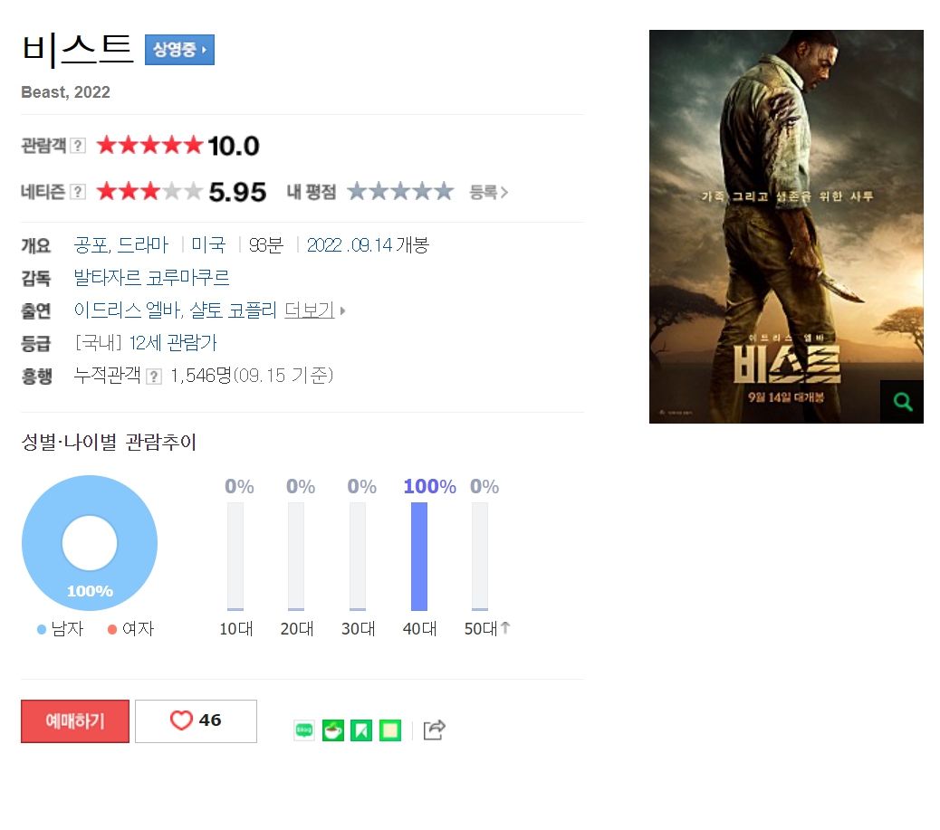Click the Keep bookmark share icon
Viewport: 940px width, 830px height.
[361, 730]
